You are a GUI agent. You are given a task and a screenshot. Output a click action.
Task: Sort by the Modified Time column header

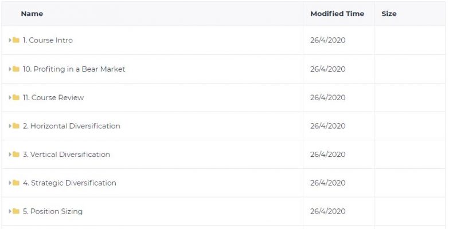click(337, 14)
